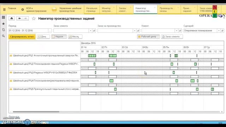Switch to Начальная страница tab

click(92, 10)
